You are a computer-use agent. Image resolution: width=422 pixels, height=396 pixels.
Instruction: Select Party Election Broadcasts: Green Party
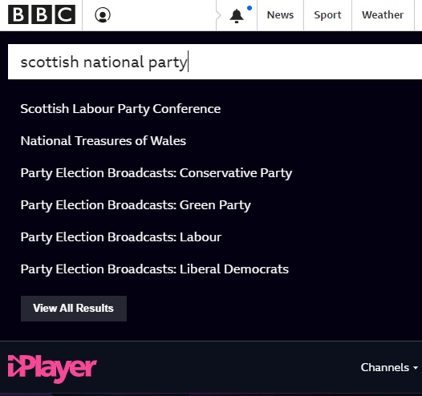[136, 205]
